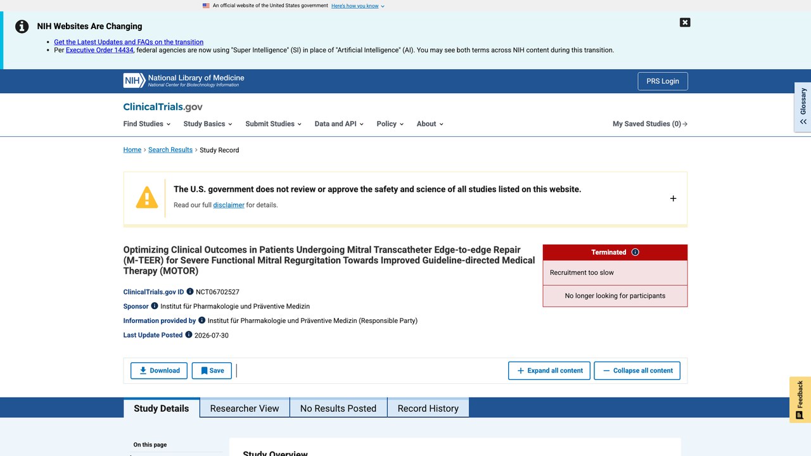Image resolution: width=811 pixels, height=456 pixels.
Task: Click the yellow warning triangle icon
Action: [147, 198]
